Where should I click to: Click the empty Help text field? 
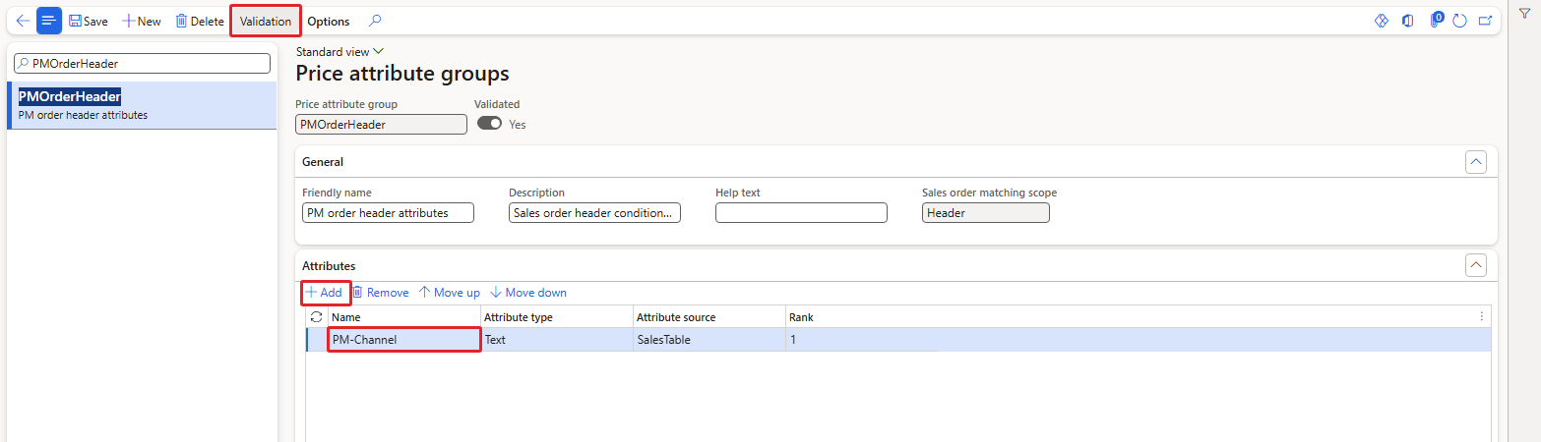[801, 213]
